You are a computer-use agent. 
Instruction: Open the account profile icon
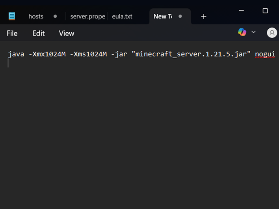click(x=272, y=33)
